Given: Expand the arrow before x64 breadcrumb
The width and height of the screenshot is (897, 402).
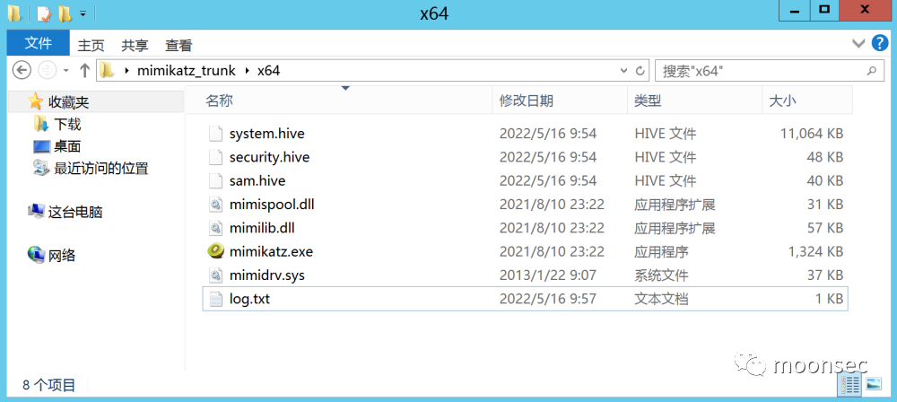Looking at the screenshot, I should click(x=248, y=71).
